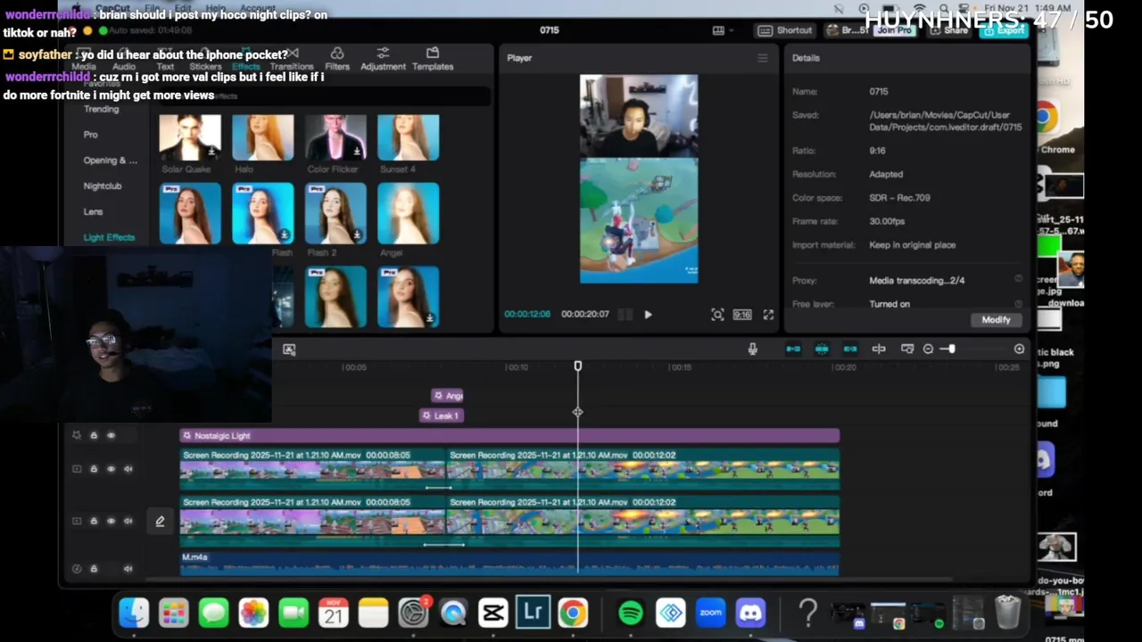Open CapCut icon in the Dock

(492, 613)
